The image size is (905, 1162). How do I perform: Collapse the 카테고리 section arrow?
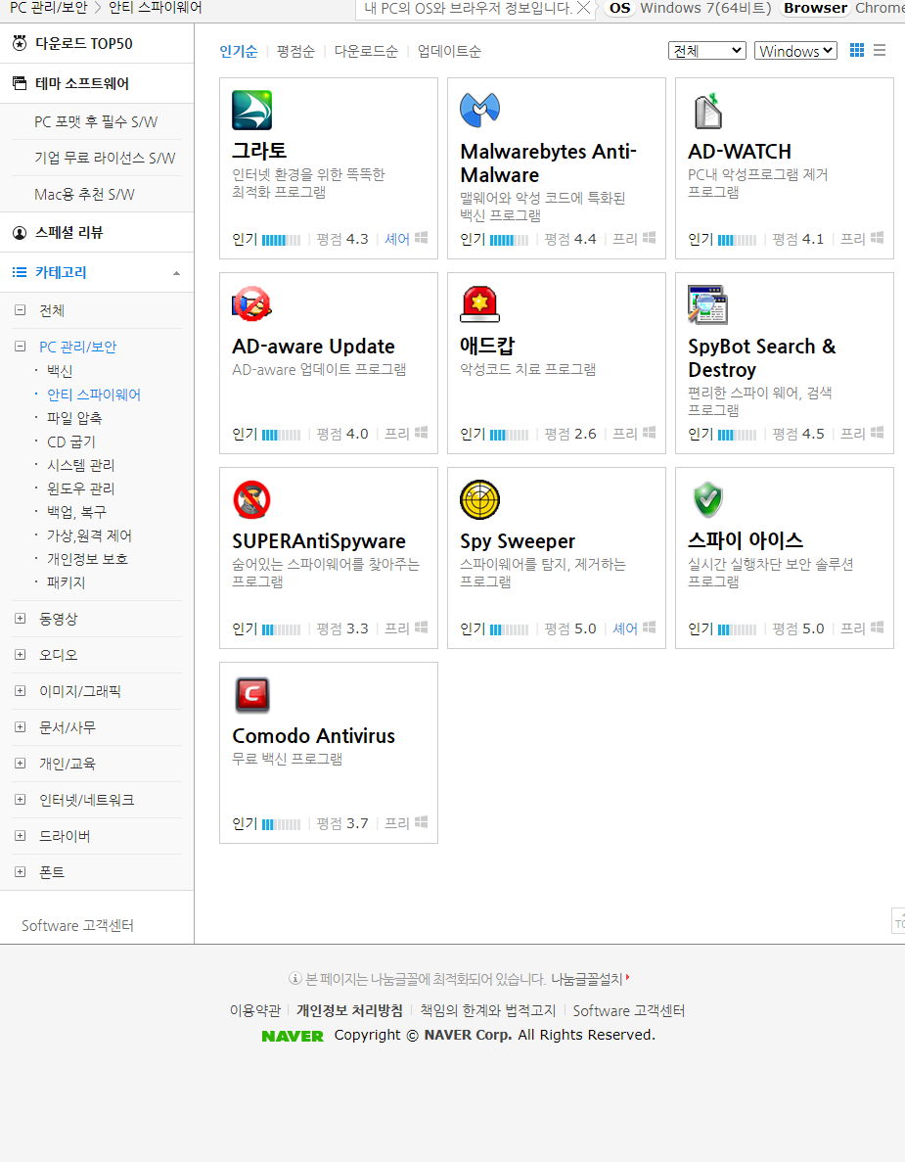click(176, 273)
